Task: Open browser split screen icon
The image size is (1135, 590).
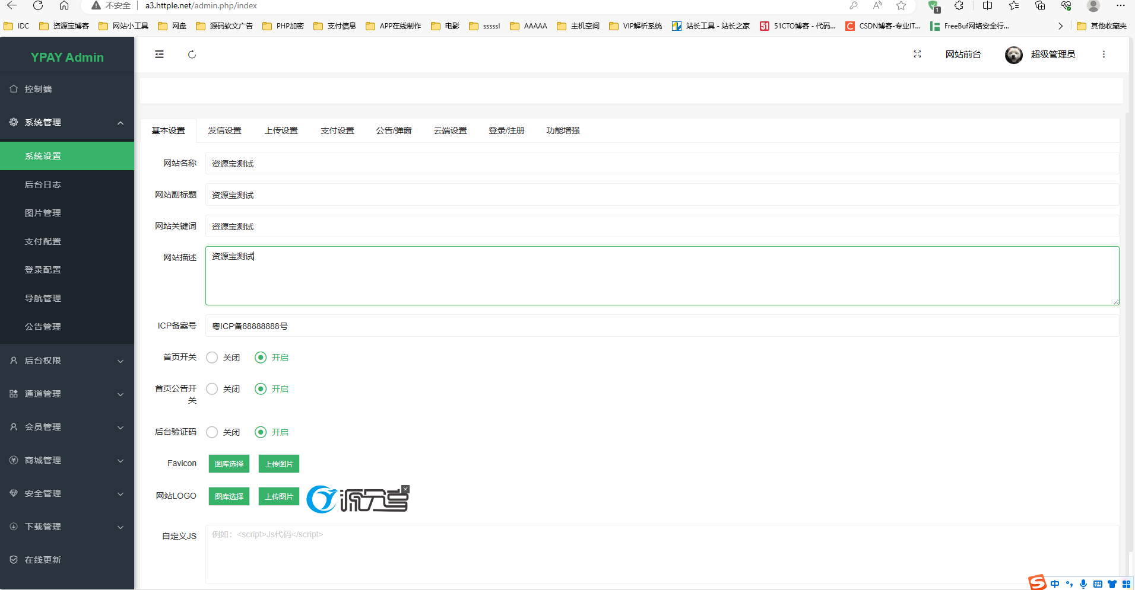Action: click(987, 5)
